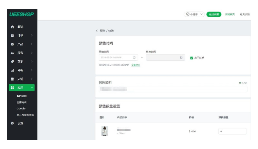Click the settings gear icon

13,123
